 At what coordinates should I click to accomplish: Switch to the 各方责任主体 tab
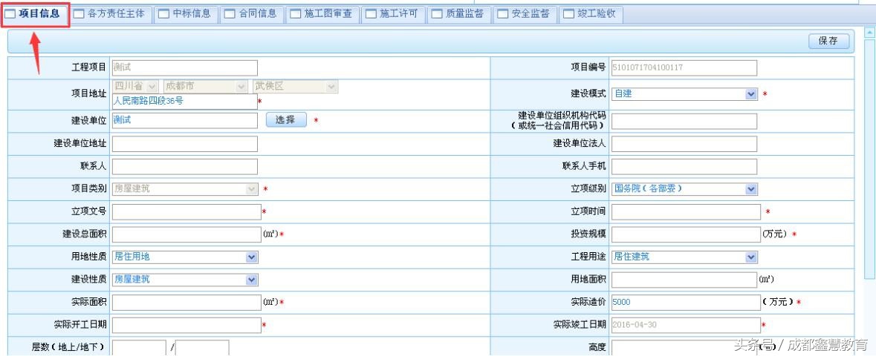click(111, 15)
